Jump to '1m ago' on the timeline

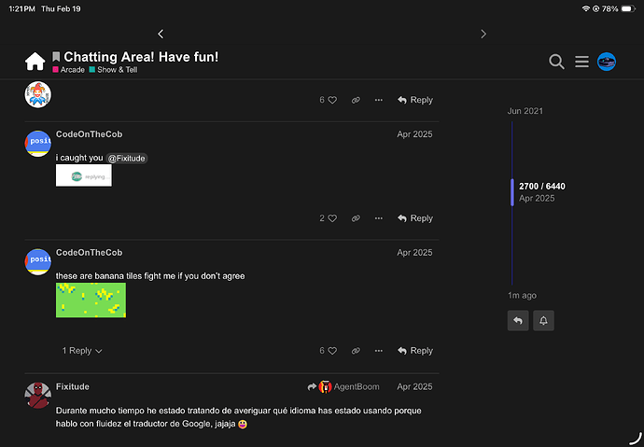pyautogui.click(x=522, y=296)
